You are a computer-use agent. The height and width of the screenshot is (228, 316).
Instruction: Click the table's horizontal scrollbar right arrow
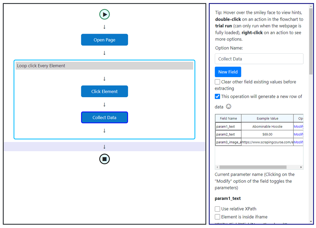pyautogui.click(x=301, y=167)
